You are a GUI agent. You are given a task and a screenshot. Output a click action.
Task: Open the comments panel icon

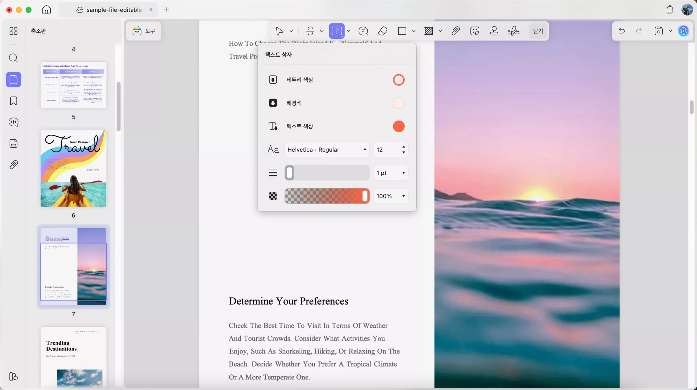13,122
